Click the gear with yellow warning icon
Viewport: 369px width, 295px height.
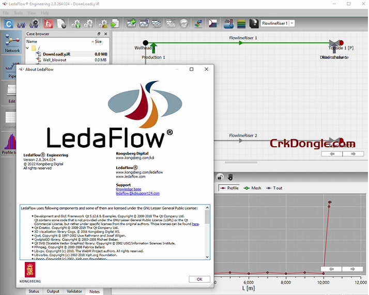(103, 24)
